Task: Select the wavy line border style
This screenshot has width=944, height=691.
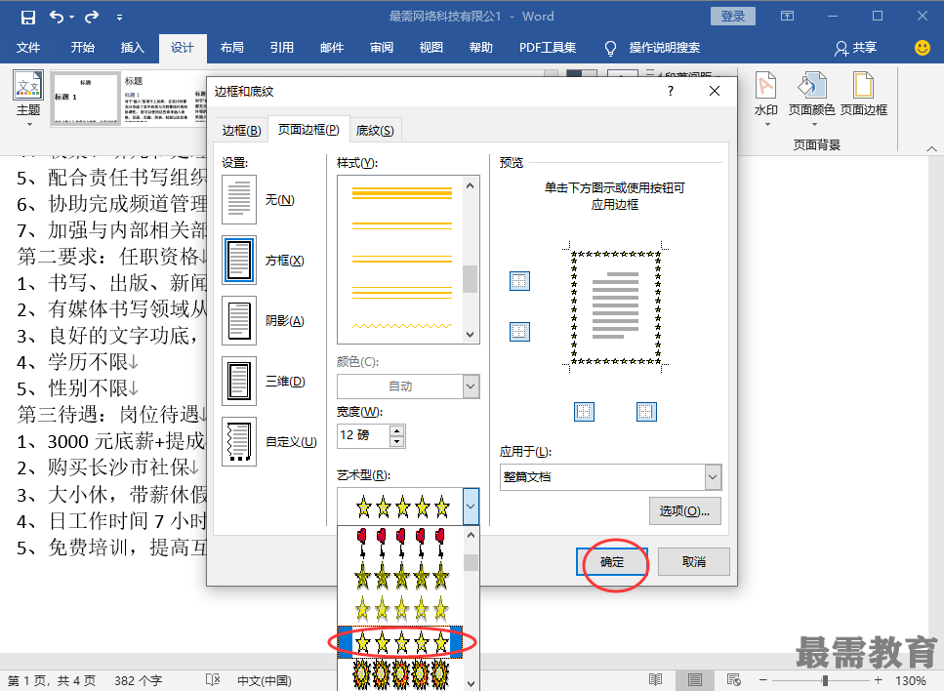Action: click(401, 326)
